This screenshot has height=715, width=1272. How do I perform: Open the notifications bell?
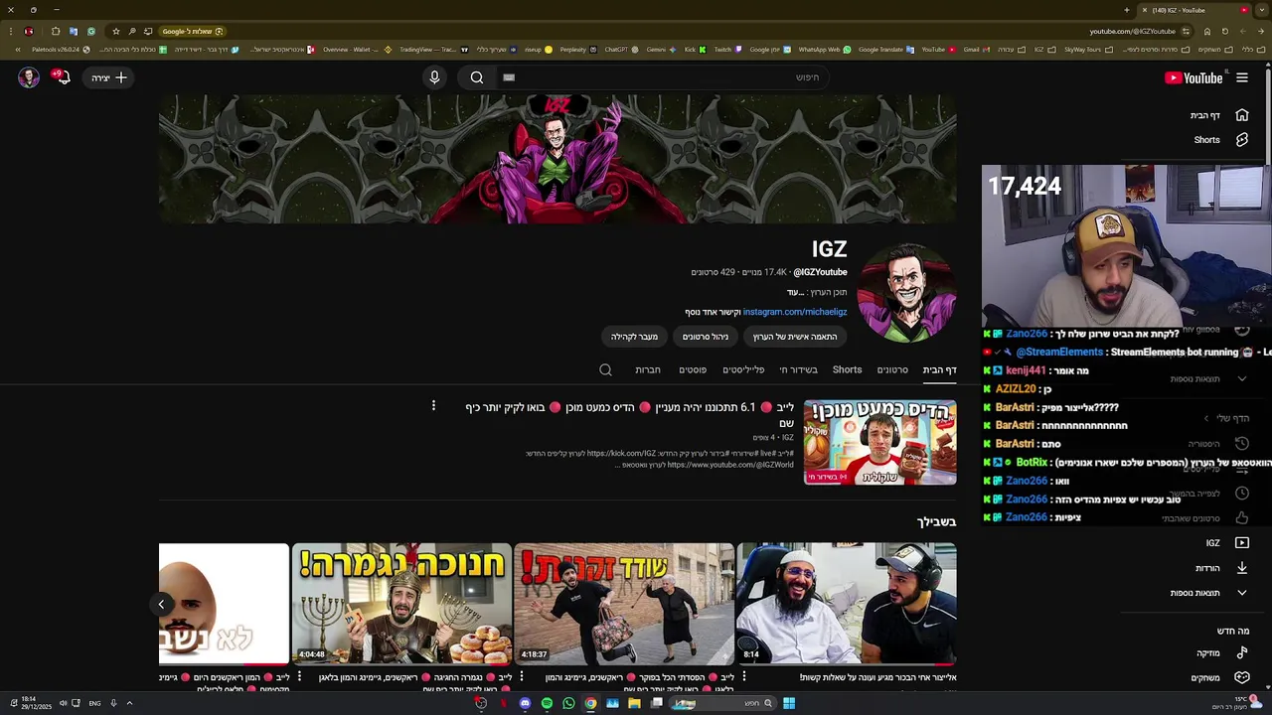coord(64,77)
